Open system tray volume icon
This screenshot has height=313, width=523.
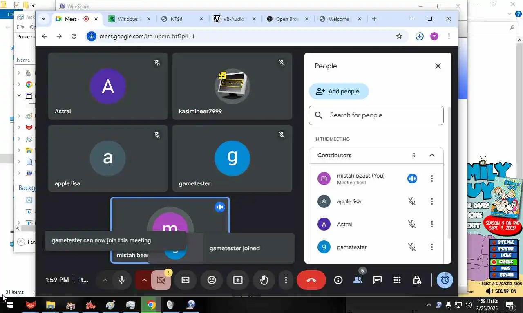click(468, 305)
